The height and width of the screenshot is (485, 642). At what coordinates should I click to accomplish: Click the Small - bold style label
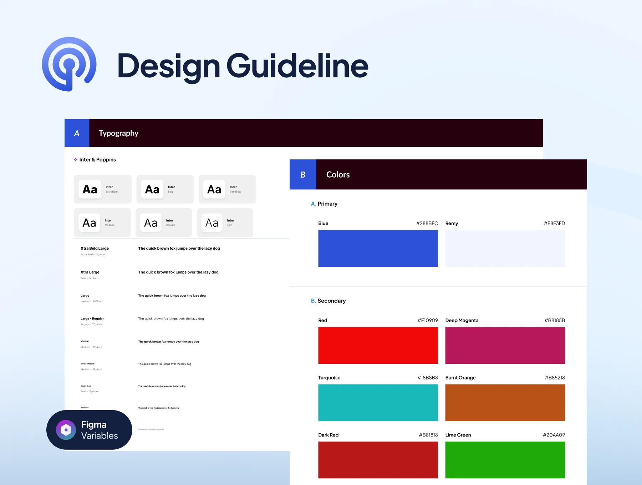(x=86, y=386)
